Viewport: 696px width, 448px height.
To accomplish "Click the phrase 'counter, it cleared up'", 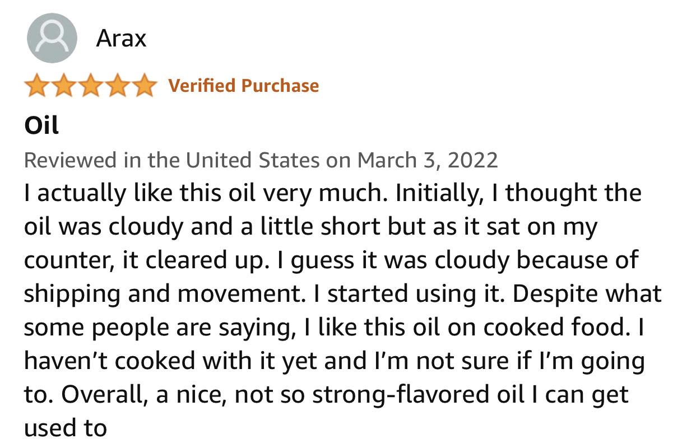I will click(143, 260).
